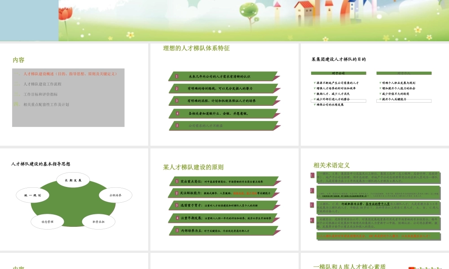Open the '某集团建设人才梯队的目的' slide thumbnail
The image size is (449, 269).
click(375, 95)
